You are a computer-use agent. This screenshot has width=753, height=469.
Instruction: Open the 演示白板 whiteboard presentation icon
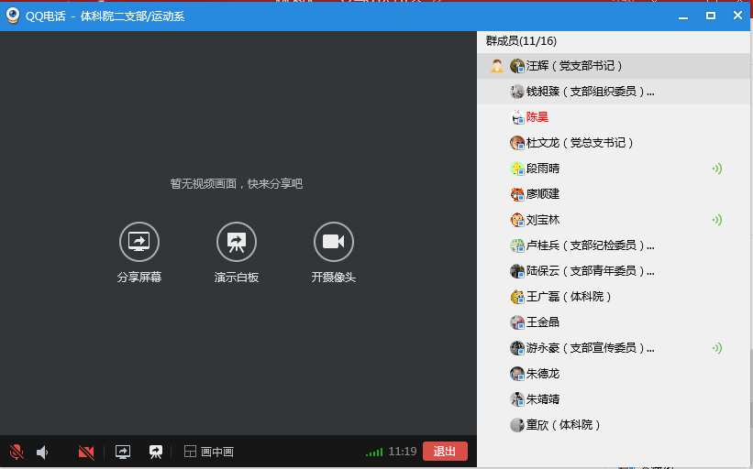[237, 242]
